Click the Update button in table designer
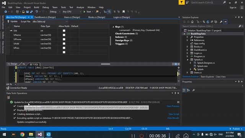The height and width of the screenshot is (138, 245). point(12,21)
